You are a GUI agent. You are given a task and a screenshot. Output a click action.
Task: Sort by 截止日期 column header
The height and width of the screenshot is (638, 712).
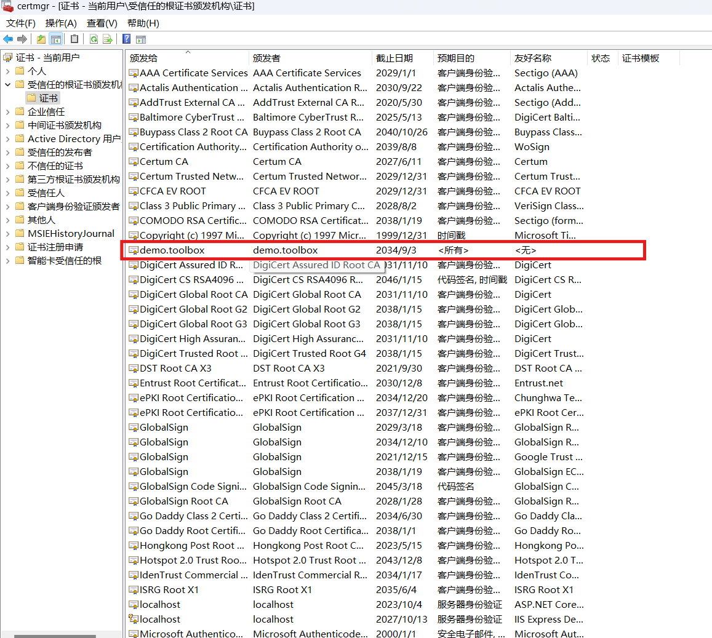tap(394, 58)
